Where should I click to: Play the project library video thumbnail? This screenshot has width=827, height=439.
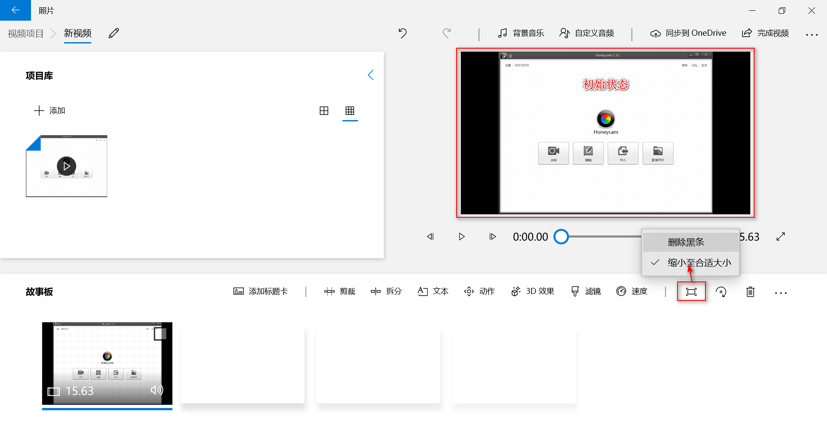pos(66,166)
